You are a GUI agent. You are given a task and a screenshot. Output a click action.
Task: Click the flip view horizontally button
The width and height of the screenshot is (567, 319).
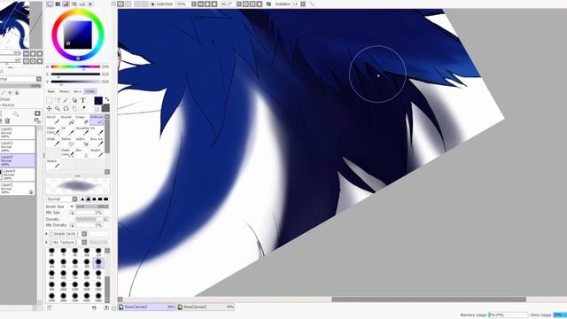click(268, 4)
